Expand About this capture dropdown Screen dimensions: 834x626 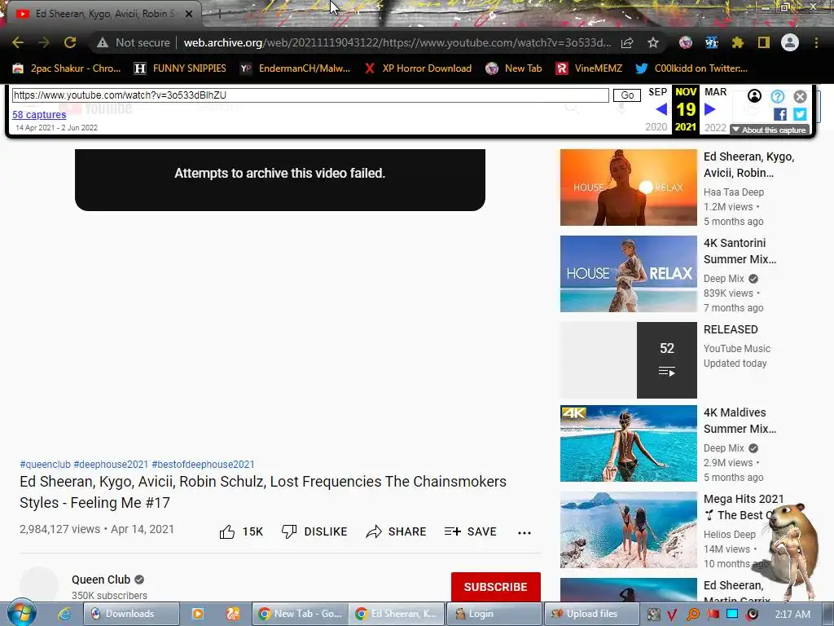tap(769, 130)
